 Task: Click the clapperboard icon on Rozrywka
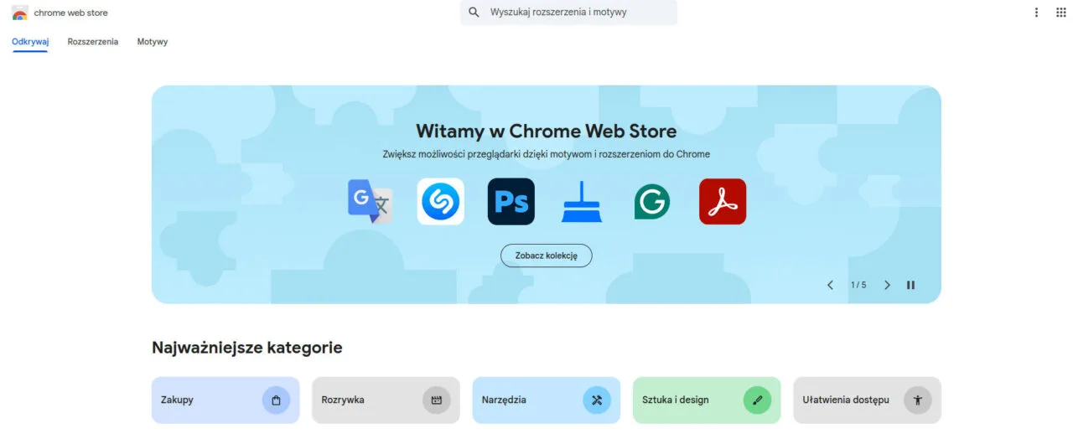[436, 400]
